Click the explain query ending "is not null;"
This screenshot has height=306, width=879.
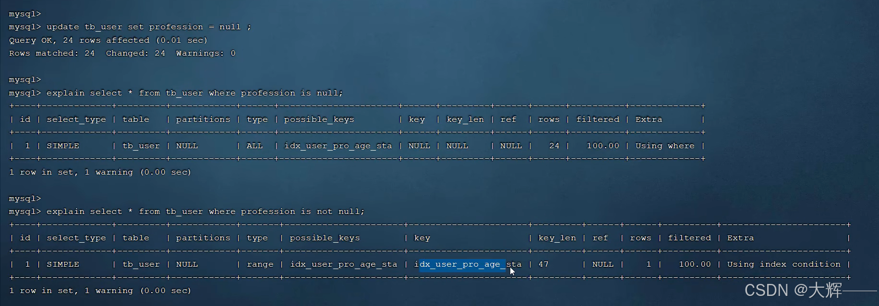[205, 212]
